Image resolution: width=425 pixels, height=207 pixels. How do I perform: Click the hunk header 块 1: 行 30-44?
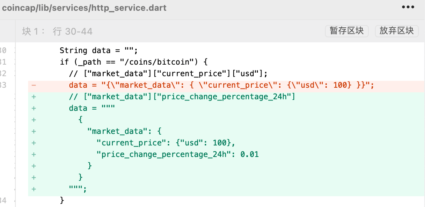[x=57, y=31]
